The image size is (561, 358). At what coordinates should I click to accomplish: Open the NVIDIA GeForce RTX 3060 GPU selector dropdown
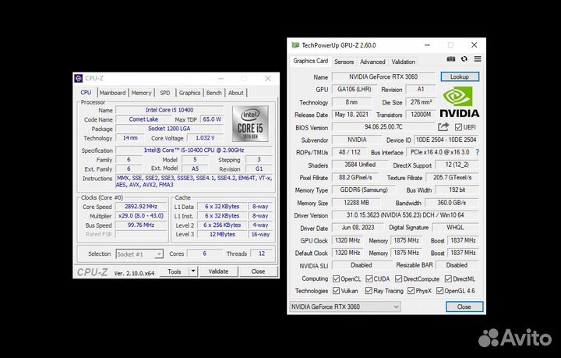coord(345,307)
